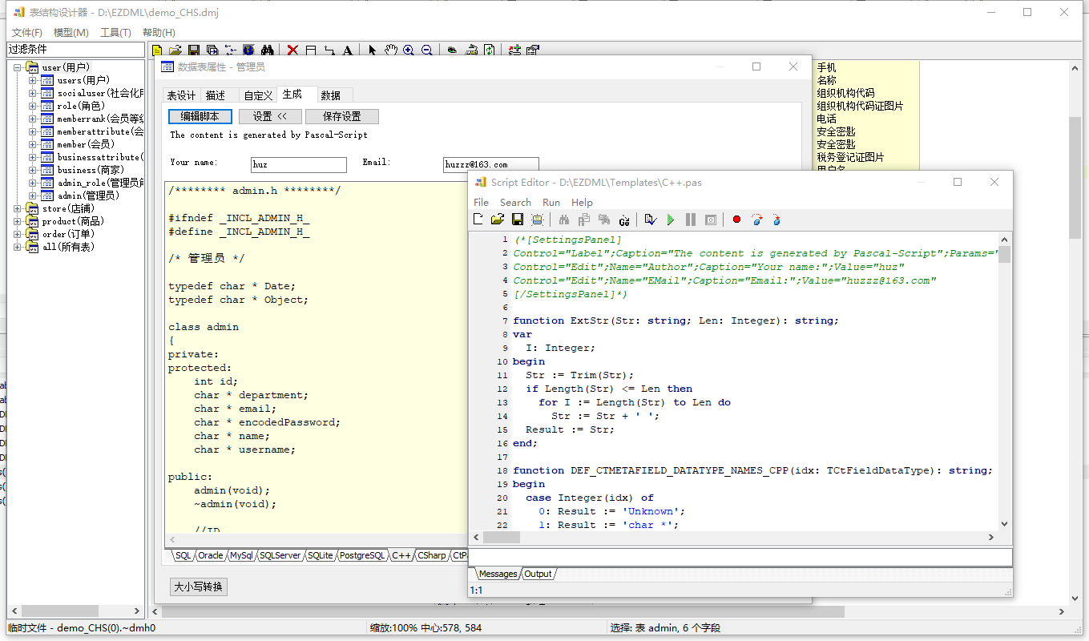Click the link connector tool icon
This screenshot has width=1089, height=641.
pyautogui.click(x=329, y=50)
